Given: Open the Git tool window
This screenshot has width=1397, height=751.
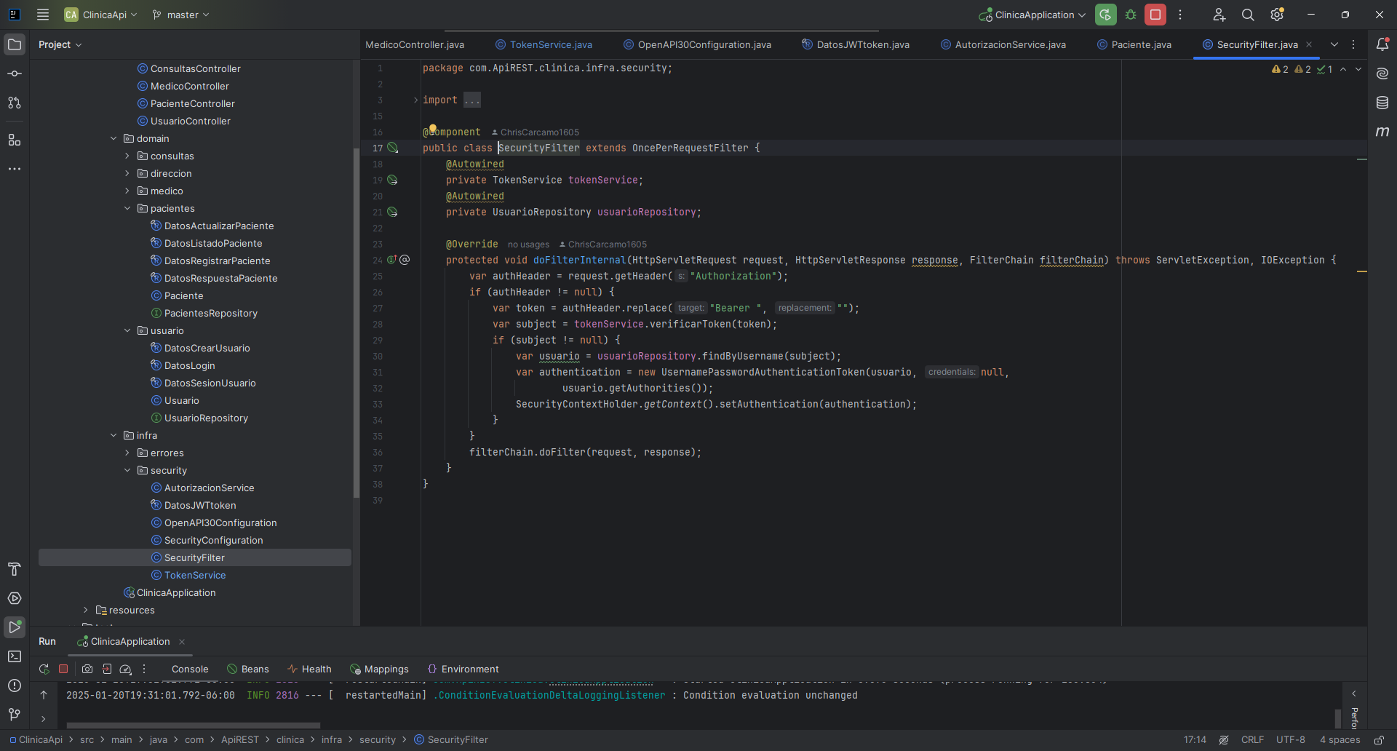Looking at the screenshot, I should pyautogui.click(x=15, y=715).
